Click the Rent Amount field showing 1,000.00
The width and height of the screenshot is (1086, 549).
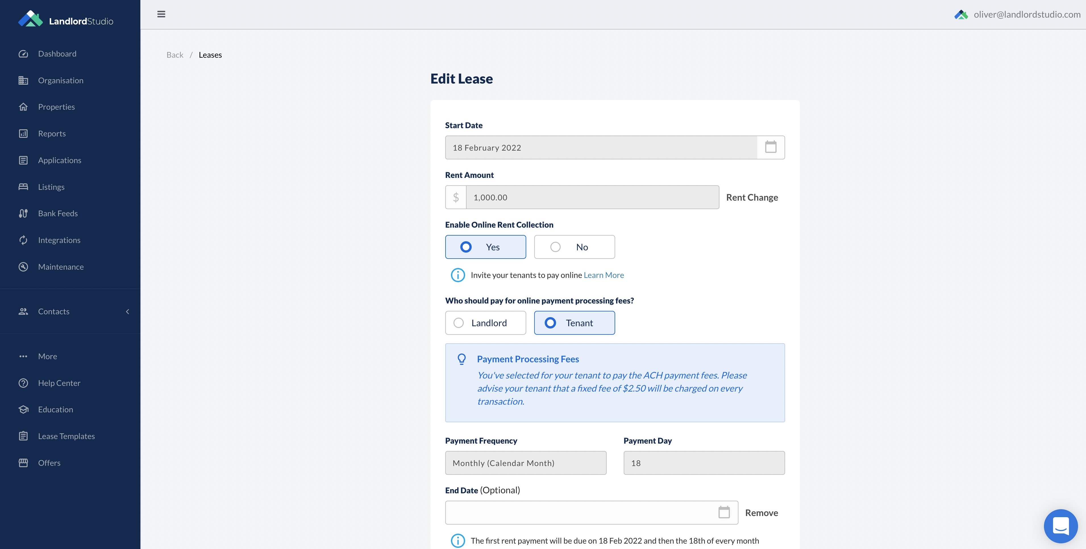pos(592,197)
